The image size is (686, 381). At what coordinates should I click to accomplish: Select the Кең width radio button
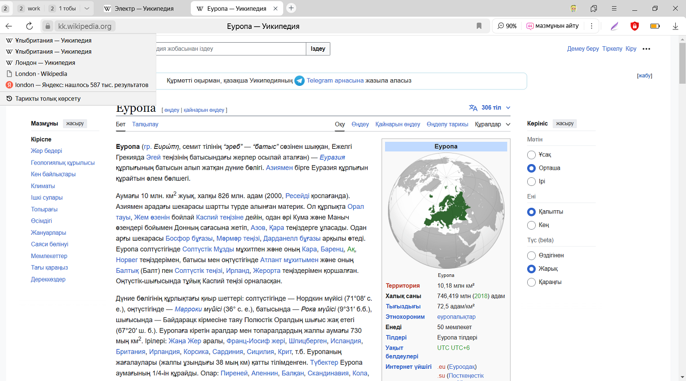coord(532,225)
